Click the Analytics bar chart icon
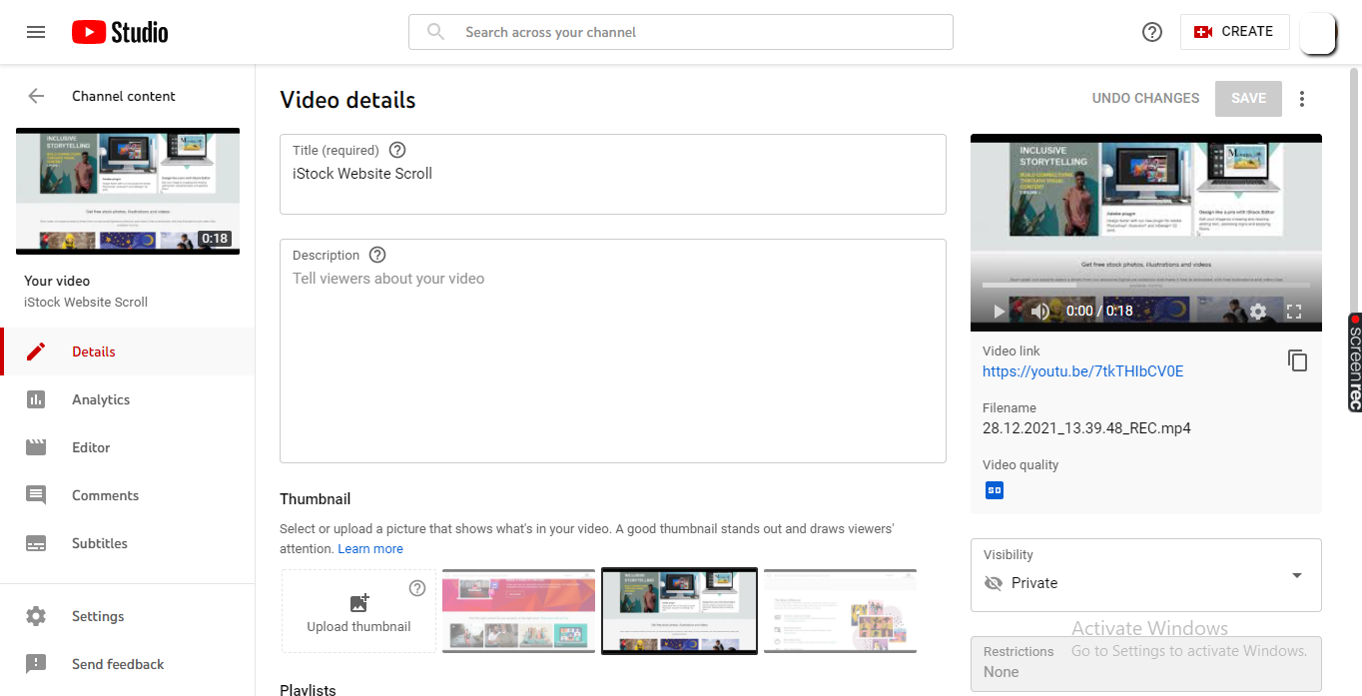 point(36,399)
